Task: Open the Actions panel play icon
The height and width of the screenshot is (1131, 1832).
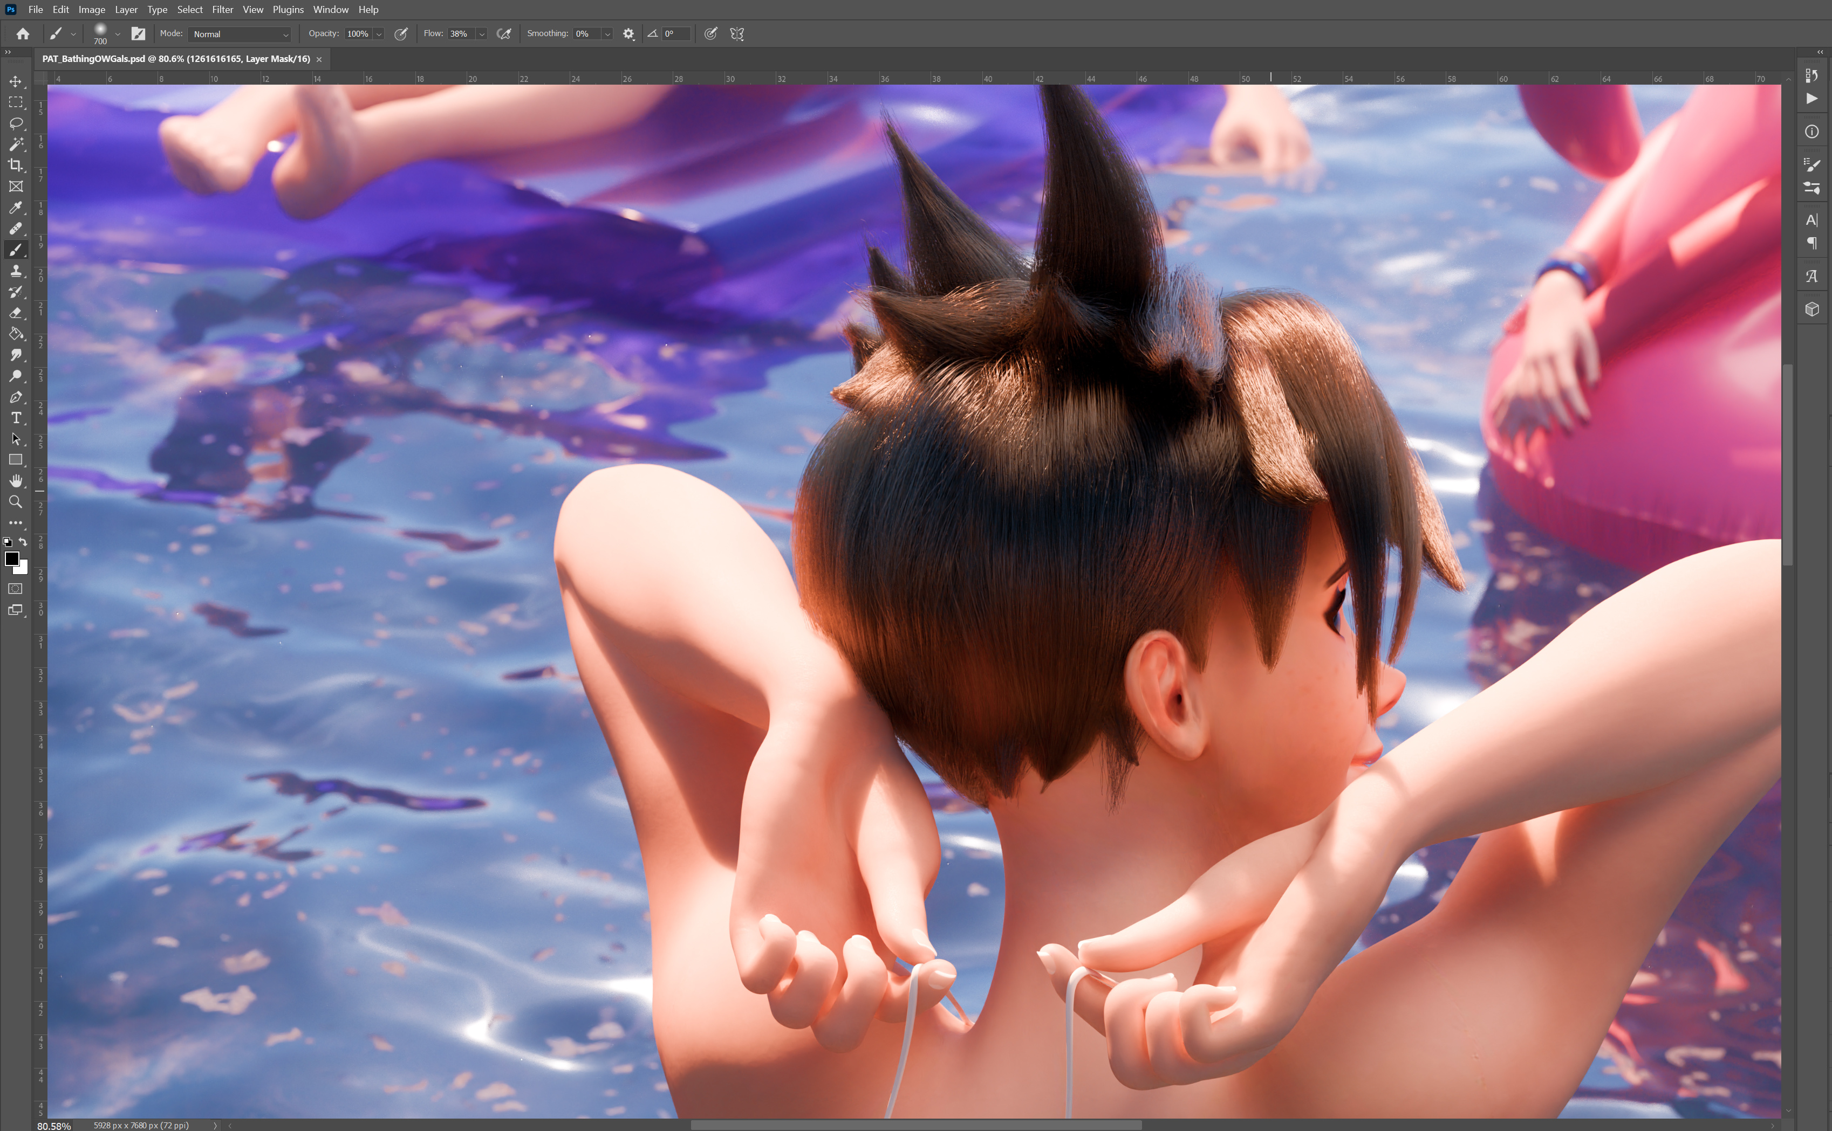Action: pyautogui.click(x=1812, y=98)
